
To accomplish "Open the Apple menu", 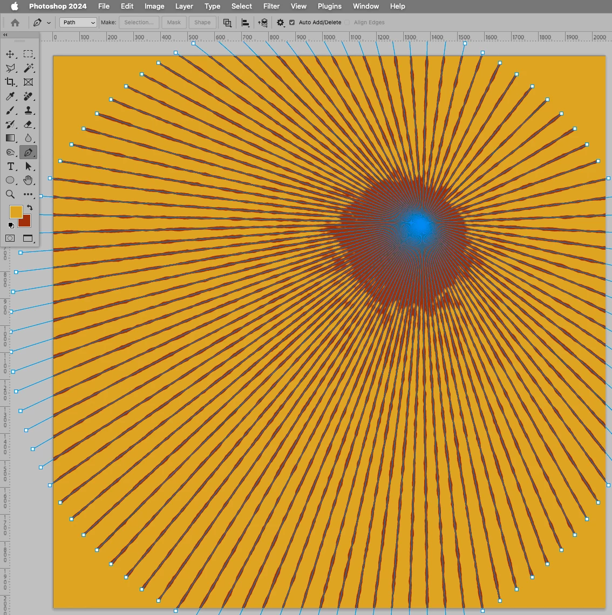I will pos(15,6).
